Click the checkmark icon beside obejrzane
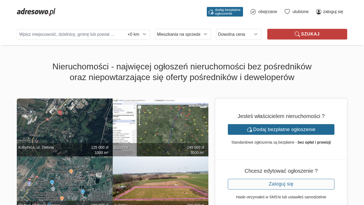 [x=253, y=12]
